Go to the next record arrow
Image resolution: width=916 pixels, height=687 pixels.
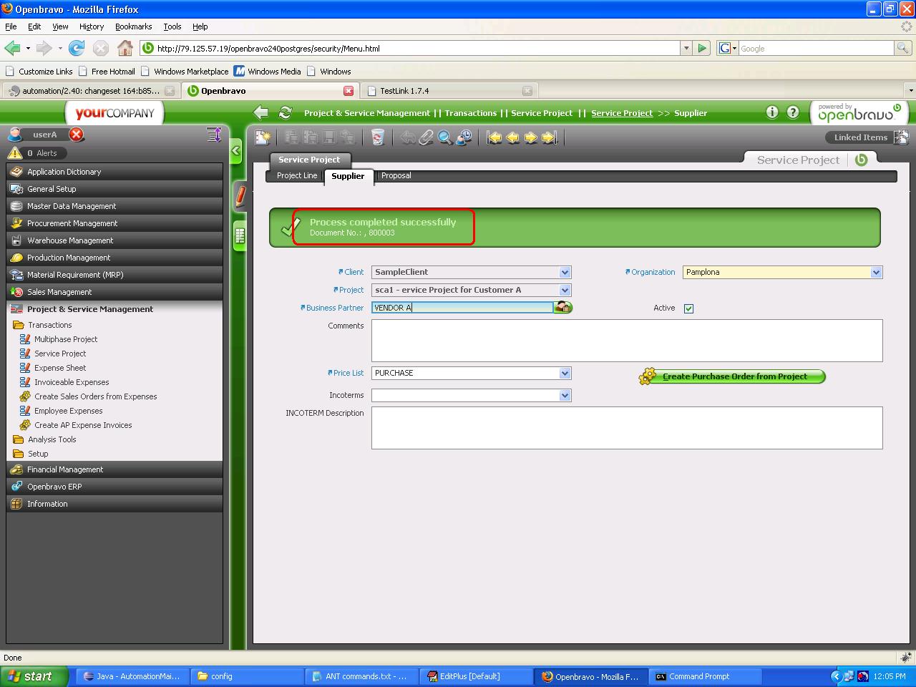[x=531, y=137]
